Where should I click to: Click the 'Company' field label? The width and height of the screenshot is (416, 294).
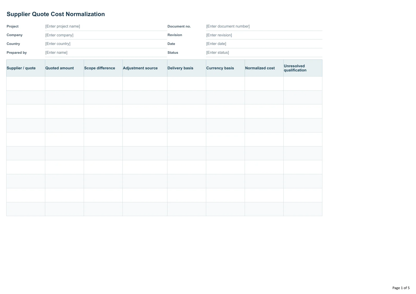pos(15,35)
